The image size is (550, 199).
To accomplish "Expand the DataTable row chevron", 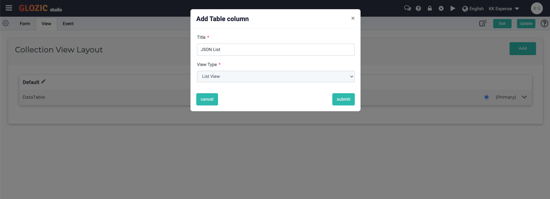I will 524,97.
